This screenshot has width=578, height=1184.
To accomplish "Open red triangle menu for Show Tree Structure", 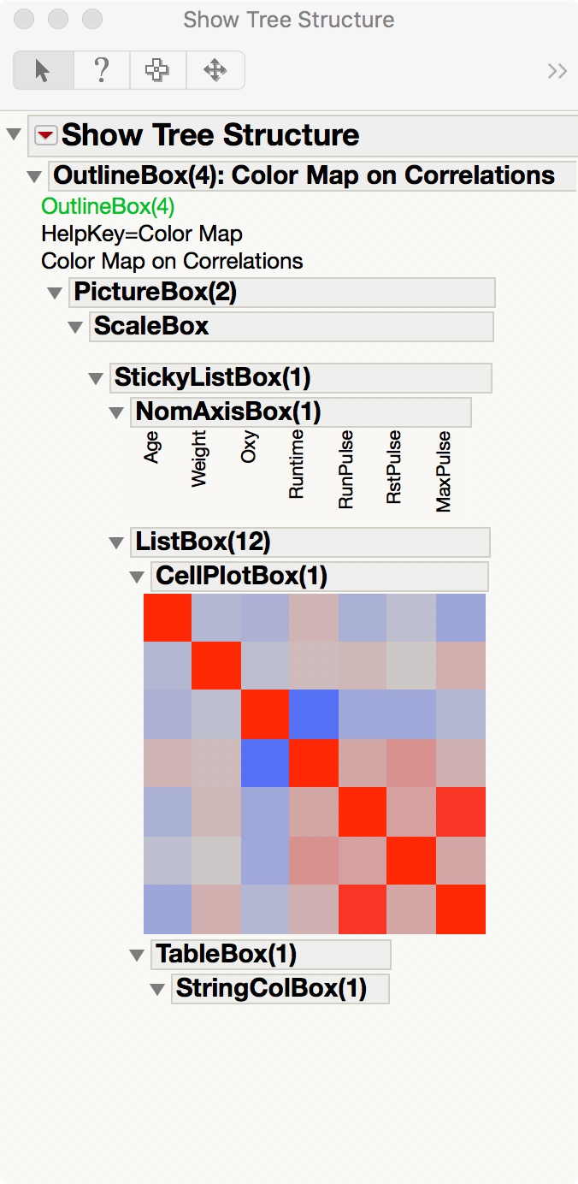I will click(x=46, y=135).
